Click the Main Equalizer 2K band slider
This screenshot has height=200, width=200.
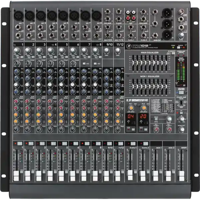(x=154, y=63)
